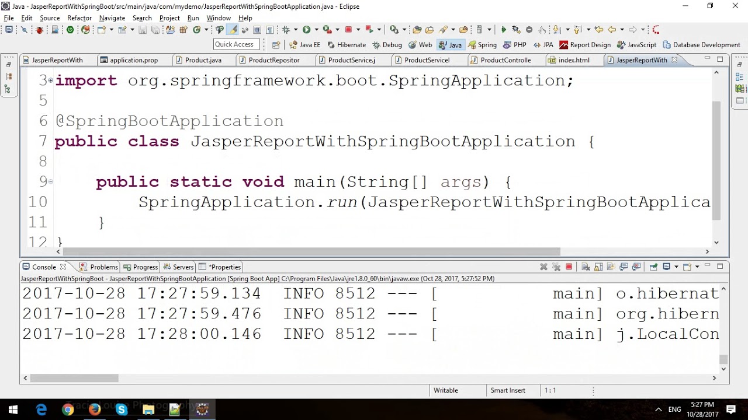Click the red dotted loading icon
Screen dimensions: 748x420
656,29
